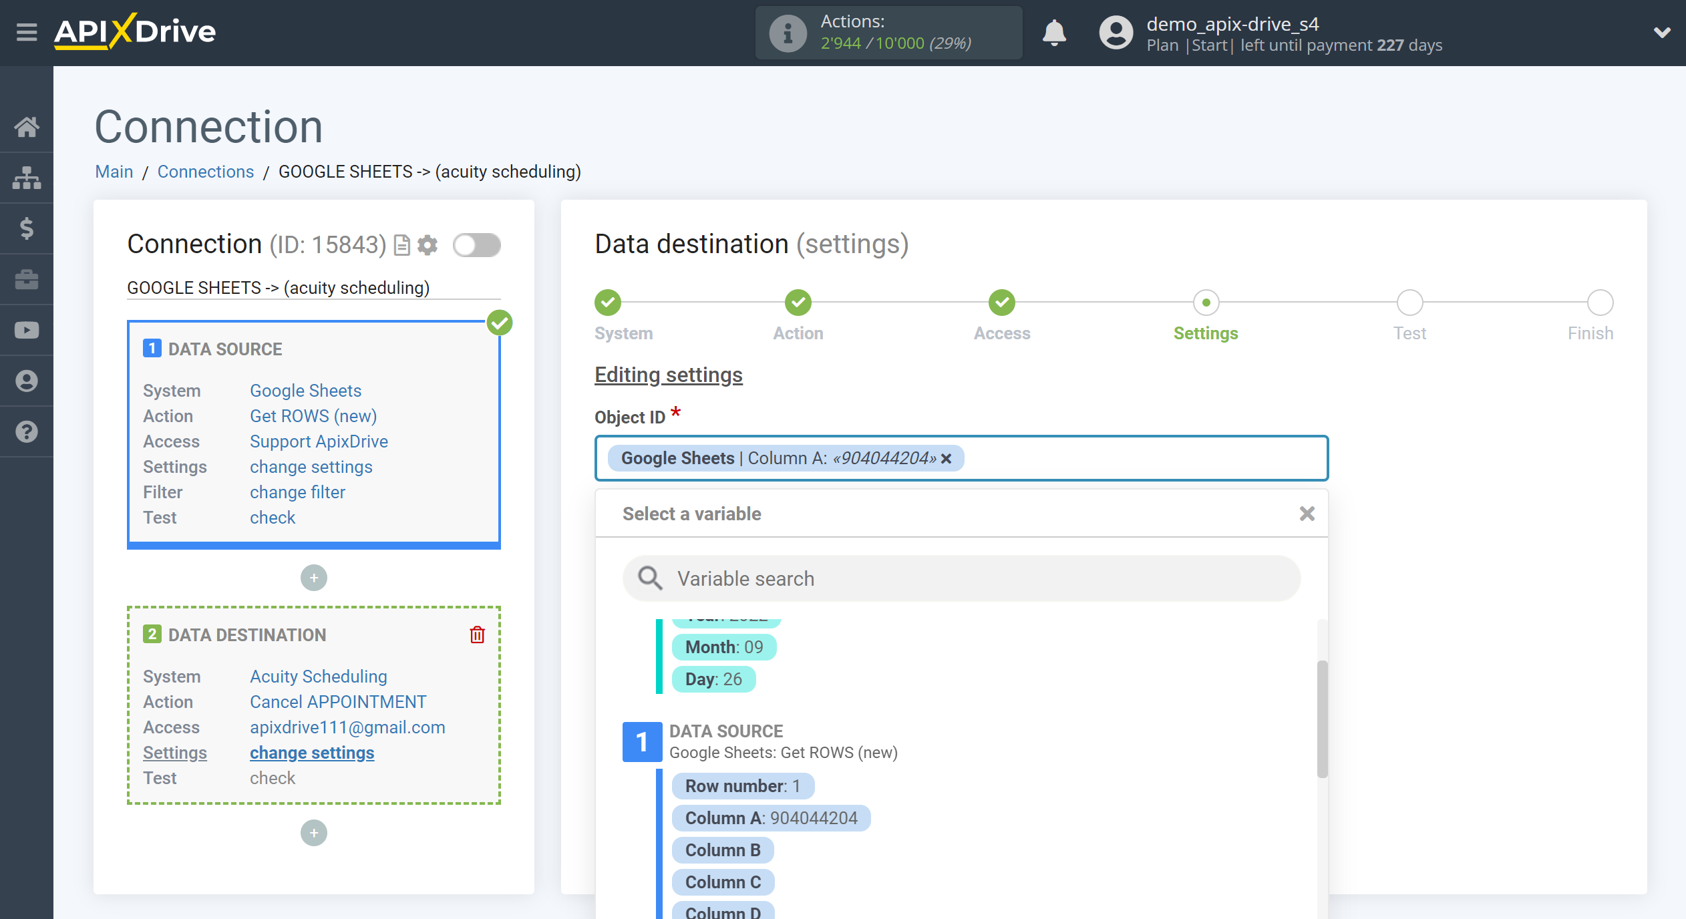Screen dimensions: 1686x919
Task: Open billing dollar icon in sidebar
Action: (27, 228)
